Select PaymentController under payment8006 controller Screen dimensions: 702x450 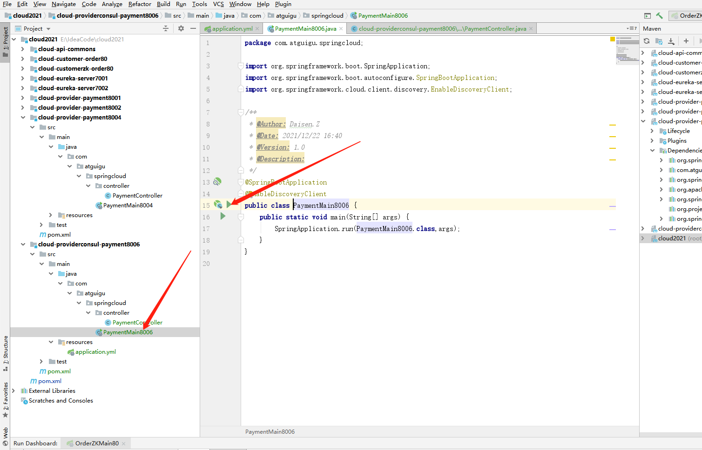pos(137,322)
